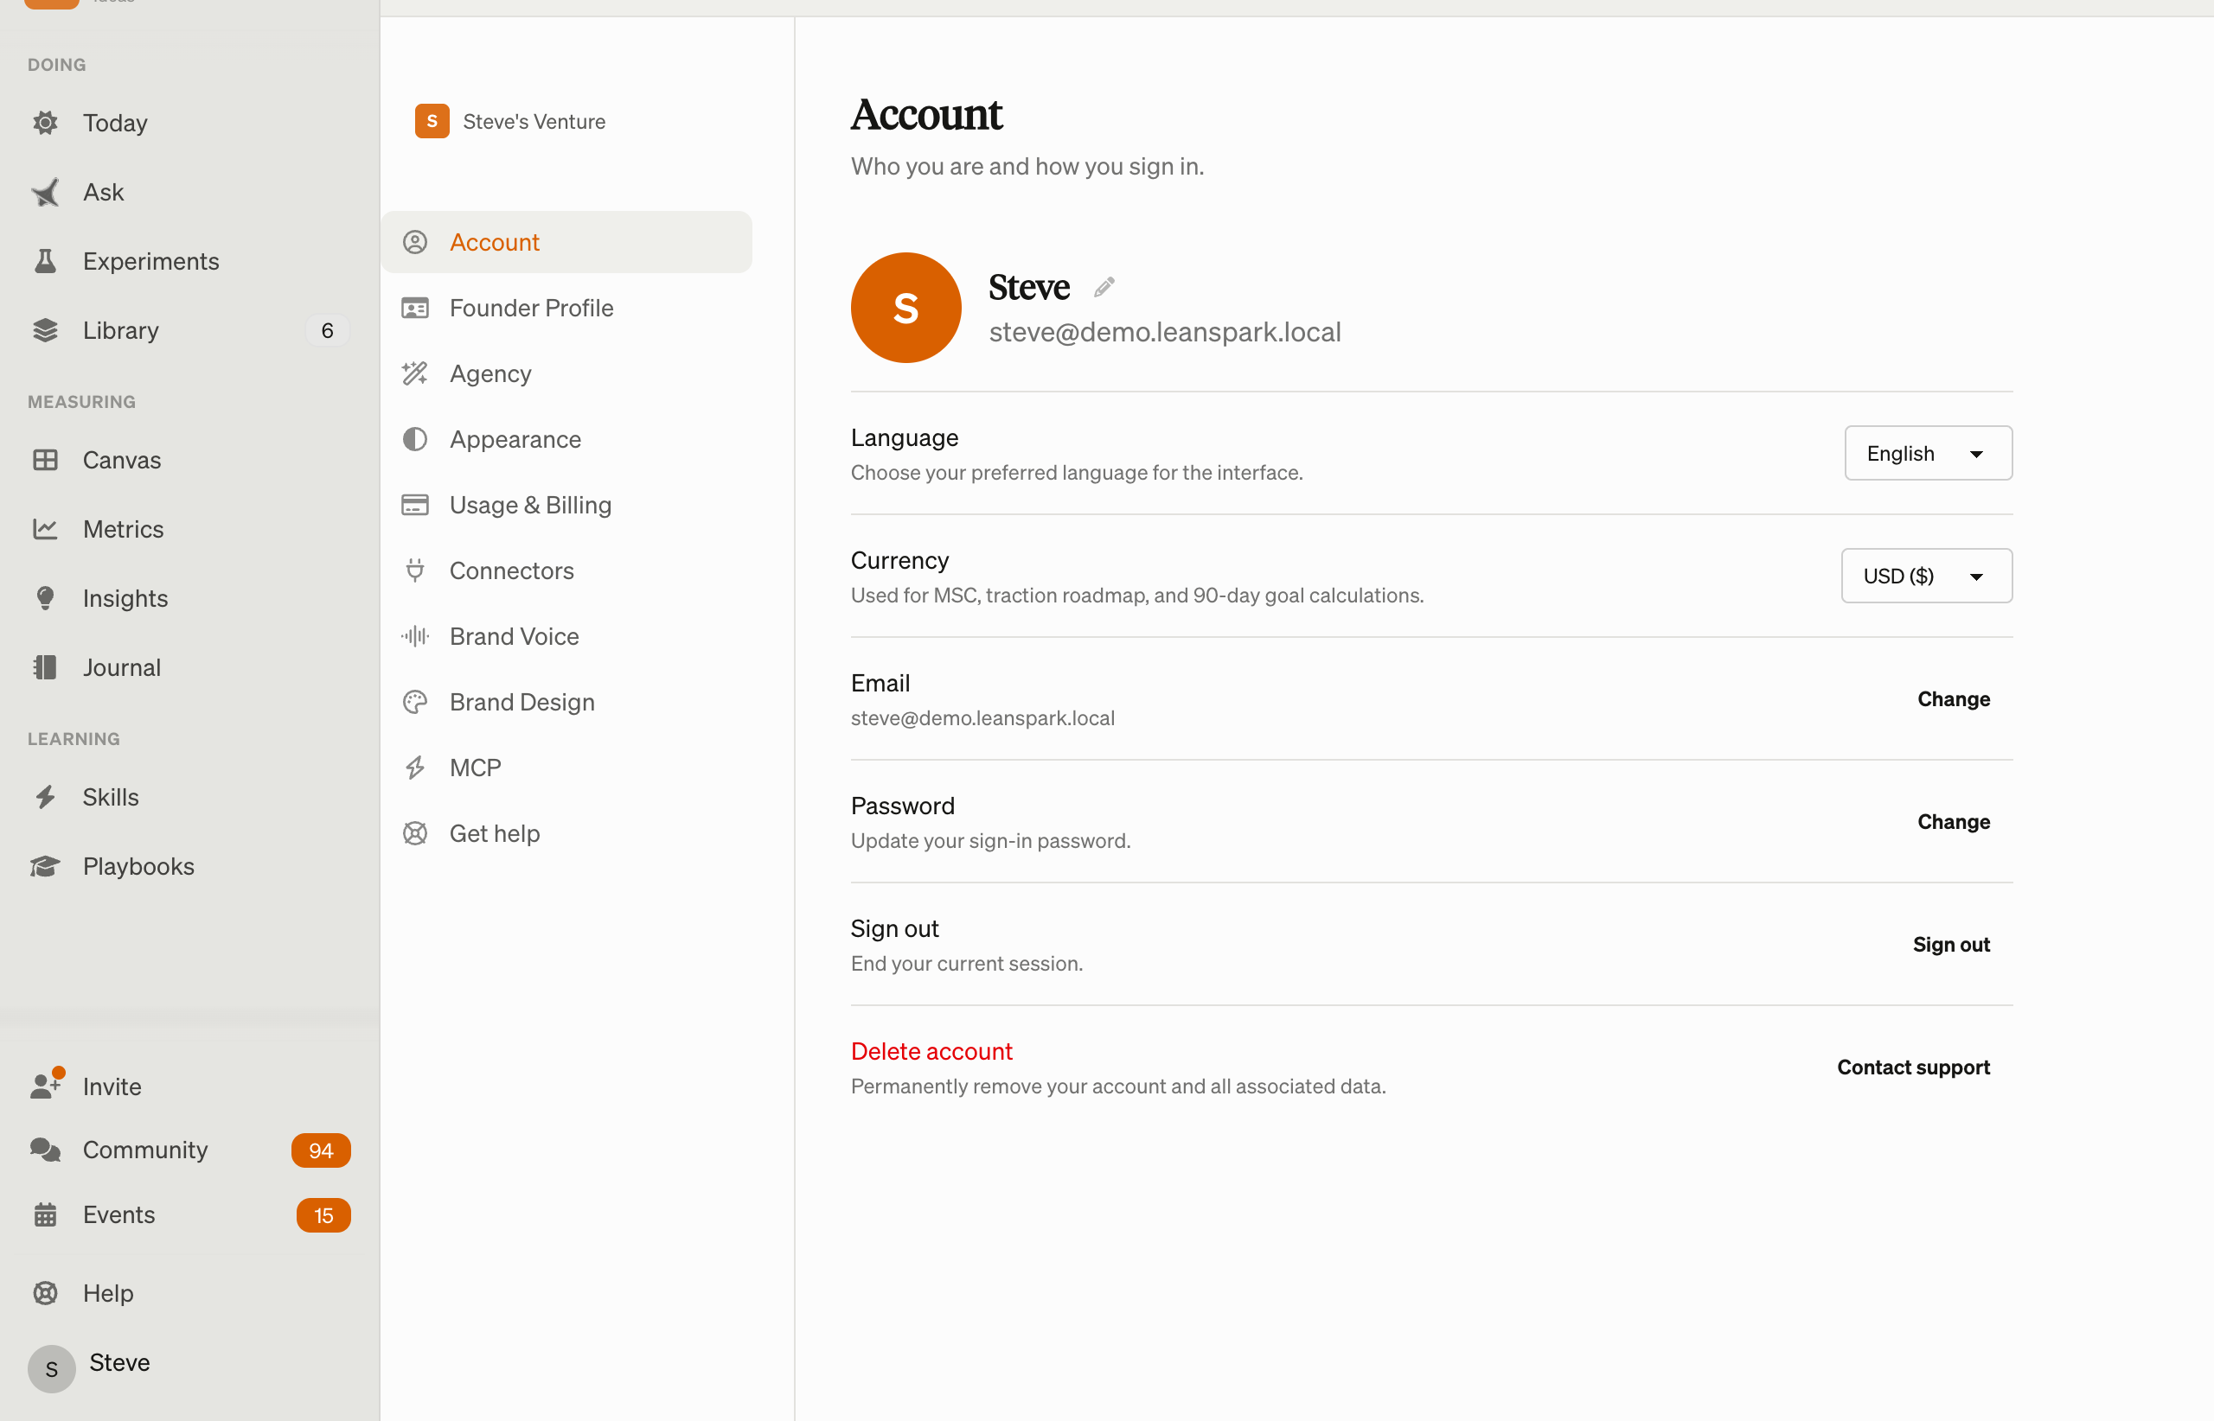
Task: Open Brand Voice settings
Action: [x=566, y=636]
